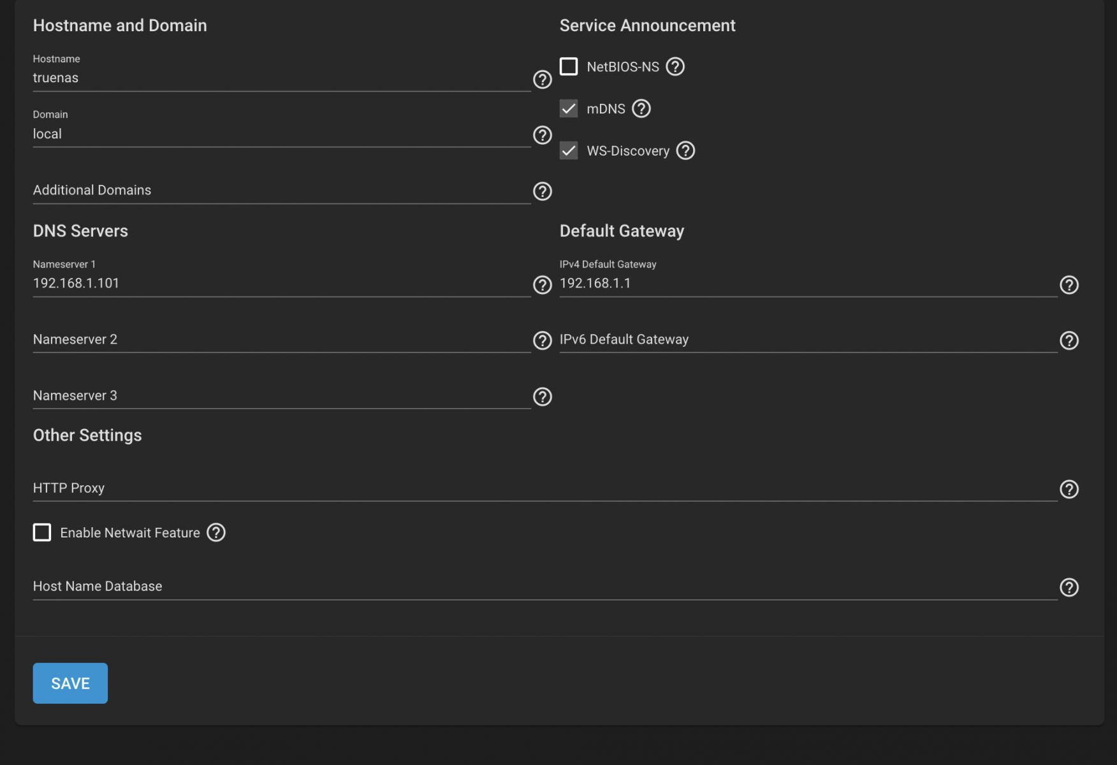Image resolution: width=1117 pixels, height=765 pixels.
Task: Enable the NetBIOS-NS checkbox
Action: coord(569,67)
